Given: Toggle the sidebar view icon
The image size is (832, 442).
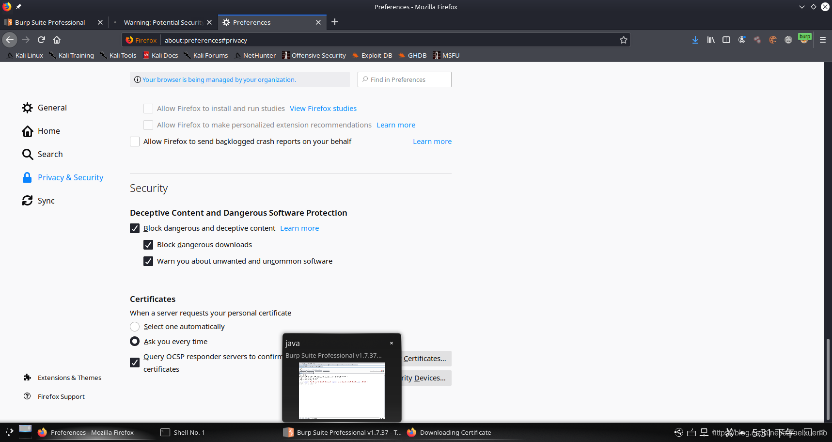Looking at the screenshot, I should coord(726,40).
